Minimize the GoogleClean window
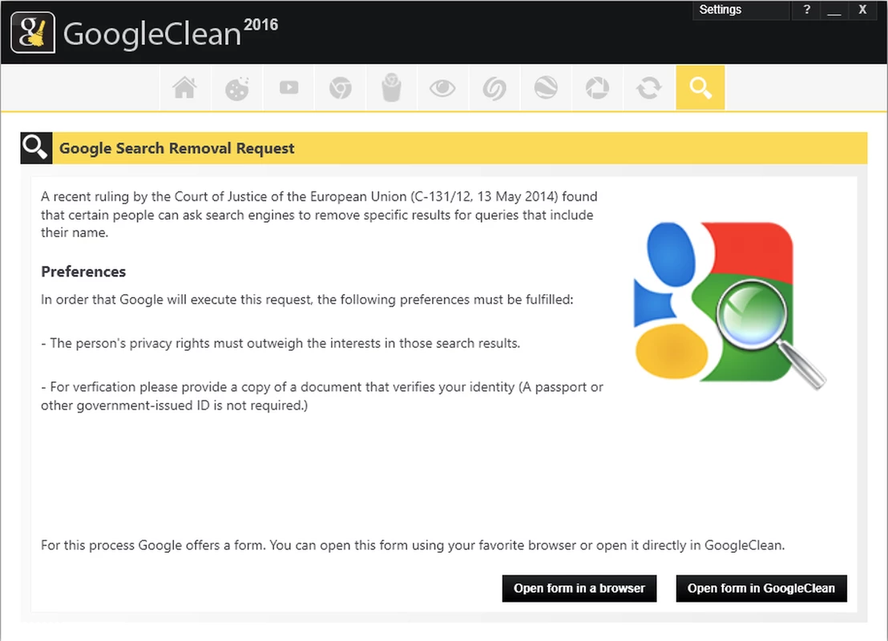 pyautogui.click(x=834, y=10)
